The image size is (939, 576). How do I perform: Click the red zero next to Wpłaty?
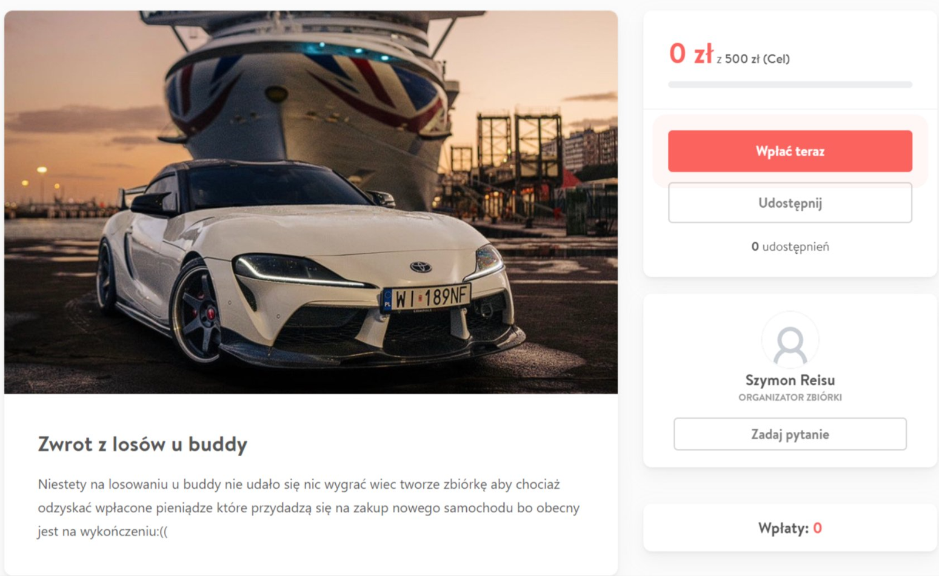(x=817, y=528)
